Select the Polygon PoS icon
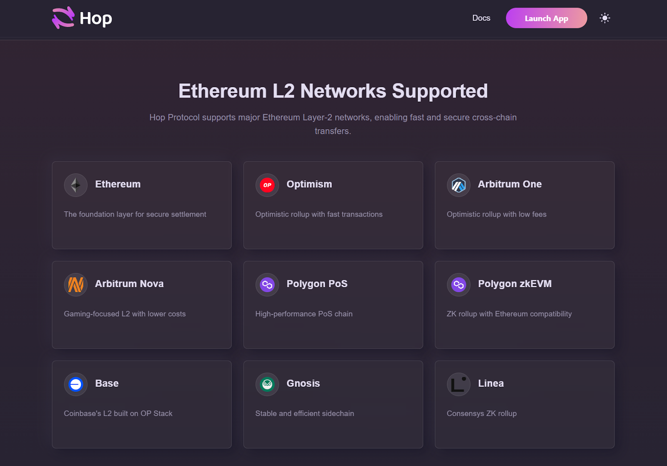The image size is (667, 466). coord(267,284)
